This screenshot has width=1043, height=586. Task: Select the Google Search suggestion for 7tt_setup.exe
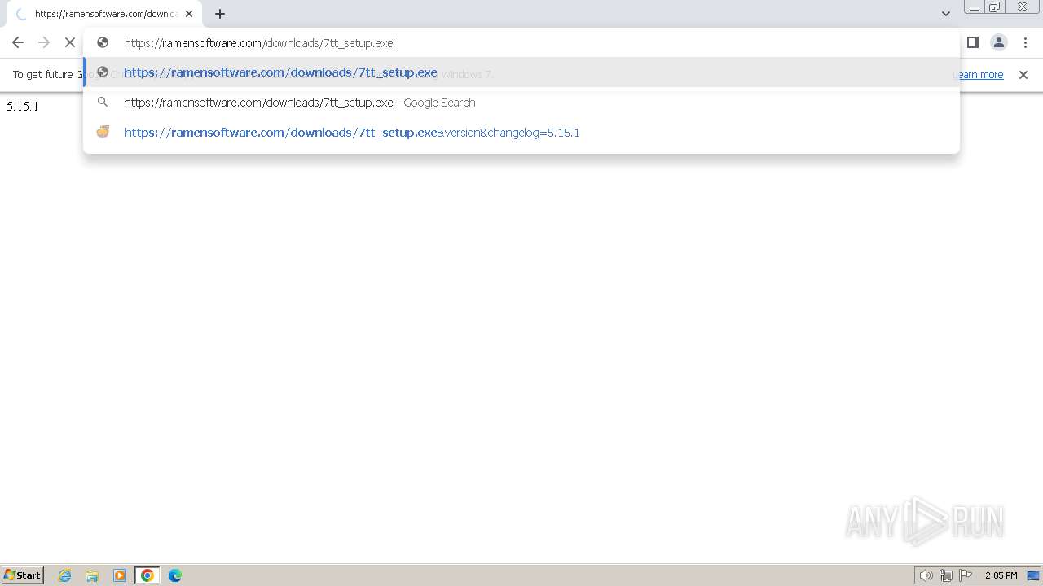click(521, 103)
